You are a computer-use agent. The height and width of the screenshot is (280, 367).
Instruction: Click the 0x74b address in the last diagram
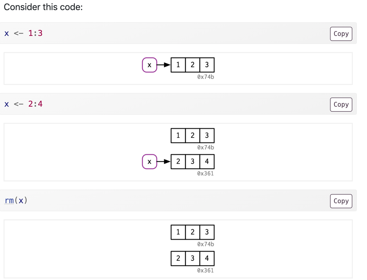click(206, 244)
